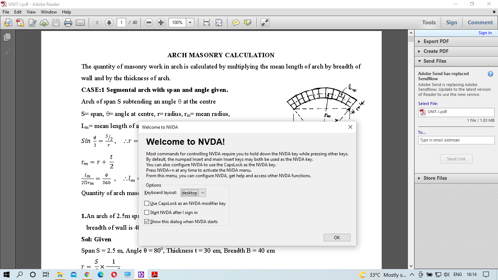Click the zoom percentage field
This screenshot has width=498, height=280.
click(x=177, y=23)
